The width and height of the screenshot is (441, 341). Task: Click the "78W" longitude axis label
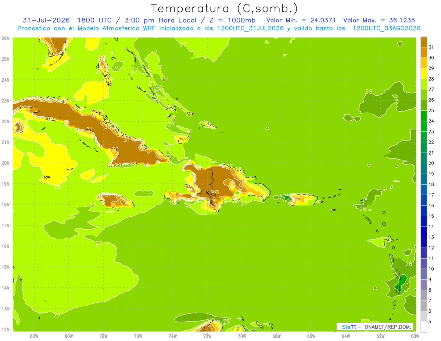103,336
